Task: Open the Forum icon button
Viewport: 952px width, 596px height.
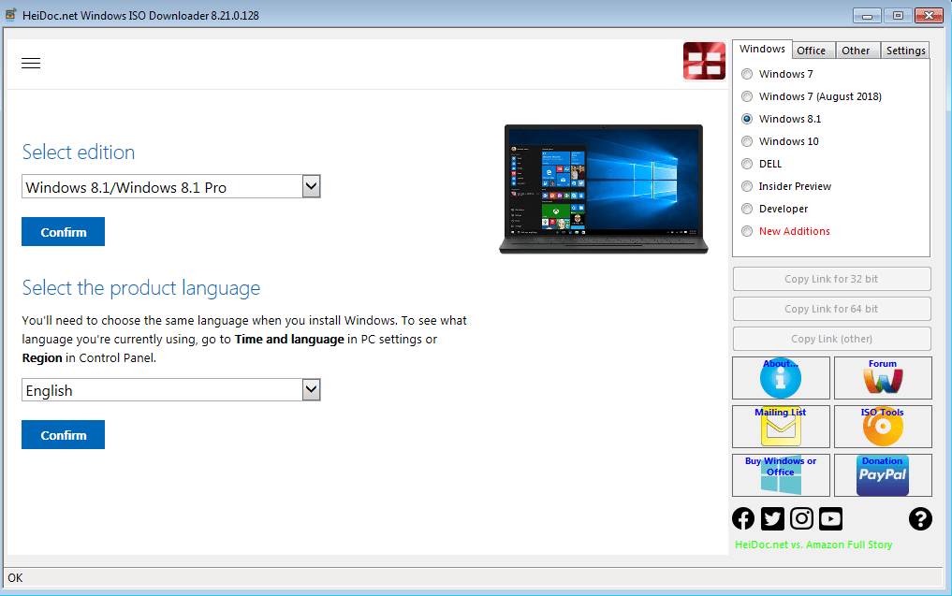Action: [883, 377]
